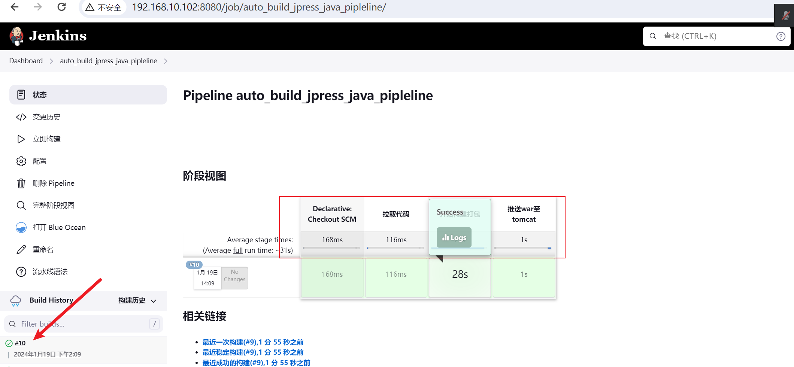Click the Build History rain cloud icon
Viewport: 794px width, 367px height.
click(x=16, y=301)
